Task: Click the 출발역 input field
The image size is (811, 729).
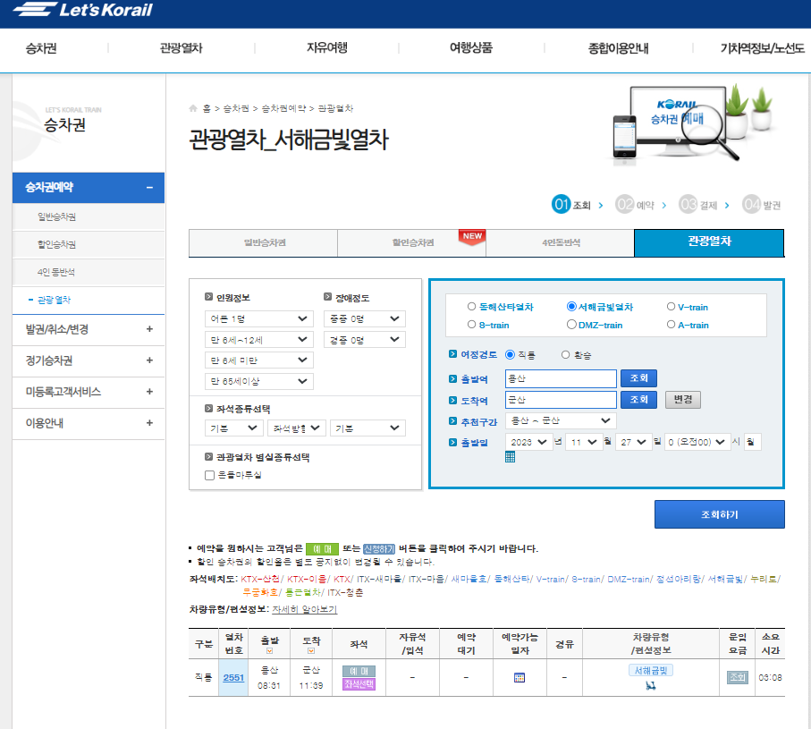Action: (561, 378)
